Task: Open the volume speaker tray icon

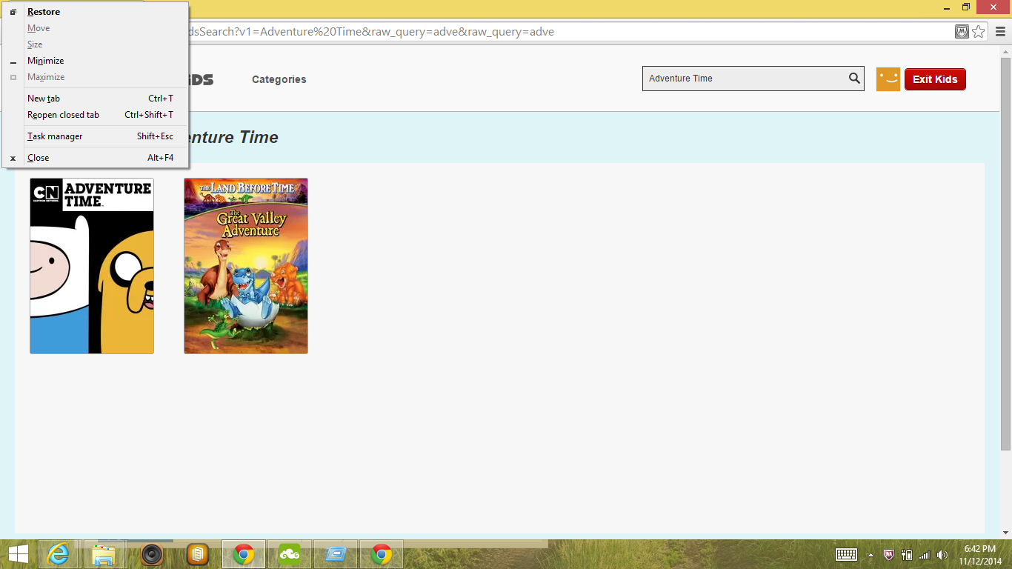Action: pos(942,555)
